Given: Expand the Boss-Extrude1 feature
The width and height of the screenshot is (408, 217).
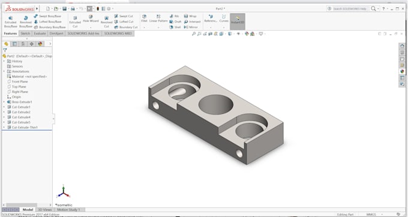Looking at the screenshot, I should click(4, 102).
